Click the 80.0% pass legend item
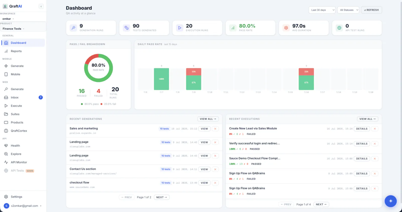Viewport: 402px width, 212px height. pos(90,104)
